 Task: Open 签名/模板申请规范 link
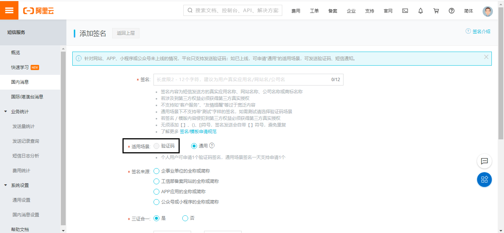[x=198, y=132]
